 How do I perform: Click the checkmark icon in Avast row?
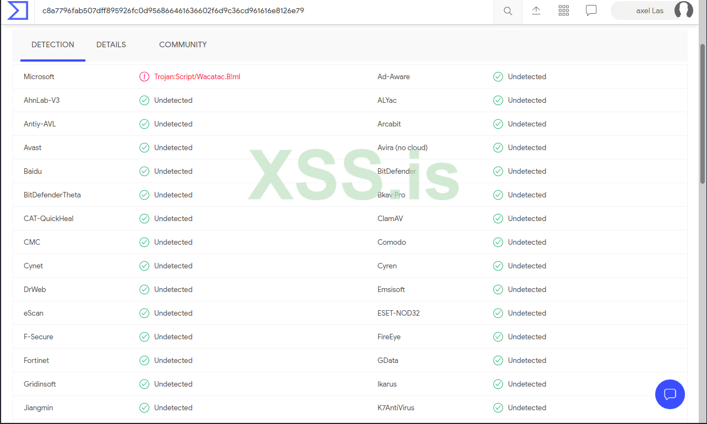[144, 148]
